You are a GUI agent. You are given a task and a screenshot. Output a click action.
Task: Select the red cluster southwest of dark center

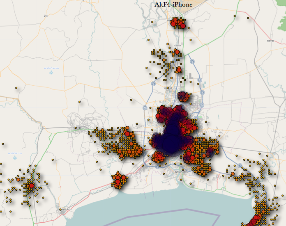[158, 157]
